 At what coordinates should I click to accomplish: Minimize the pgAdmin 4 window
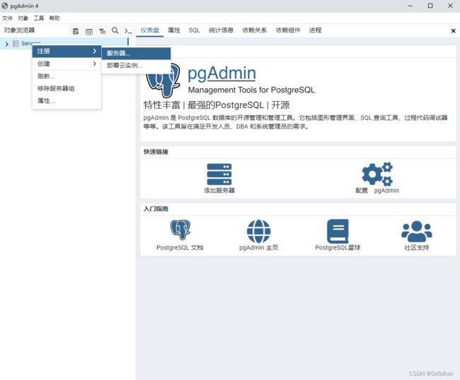(410, 6)
